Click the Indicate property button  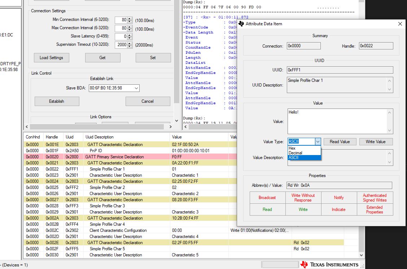pyautogui.click(x=338, y=210)
